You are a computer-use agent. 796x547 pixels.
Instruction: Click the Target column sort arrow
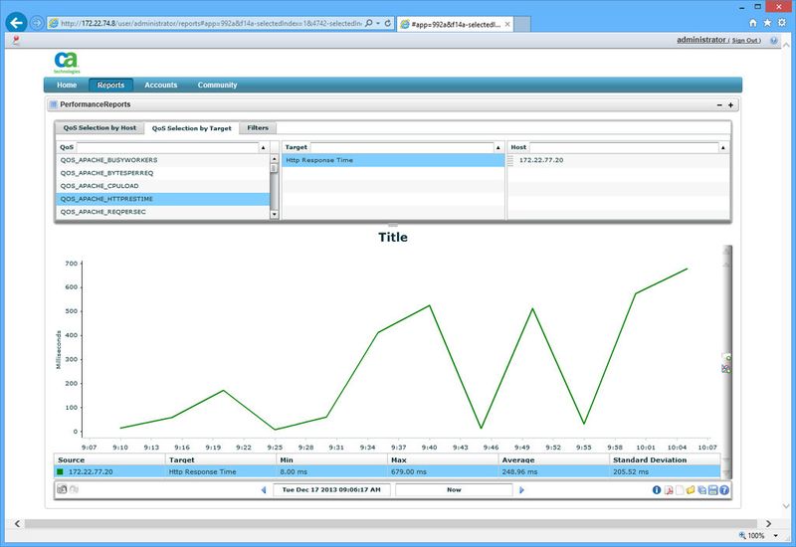[x=498, y=147]
